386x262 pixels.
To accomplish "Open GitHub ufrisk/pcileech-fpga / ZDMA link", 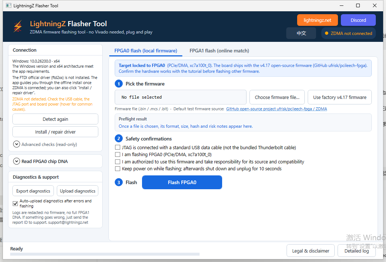I will [276, 109].
